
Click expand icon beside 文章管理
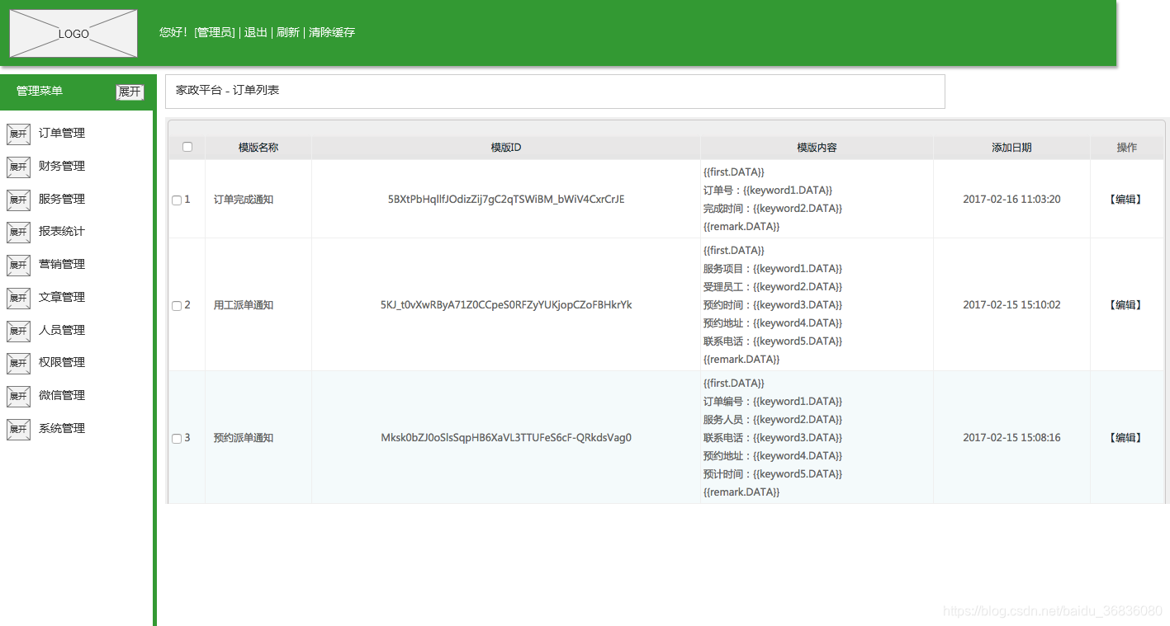point(18,298)
